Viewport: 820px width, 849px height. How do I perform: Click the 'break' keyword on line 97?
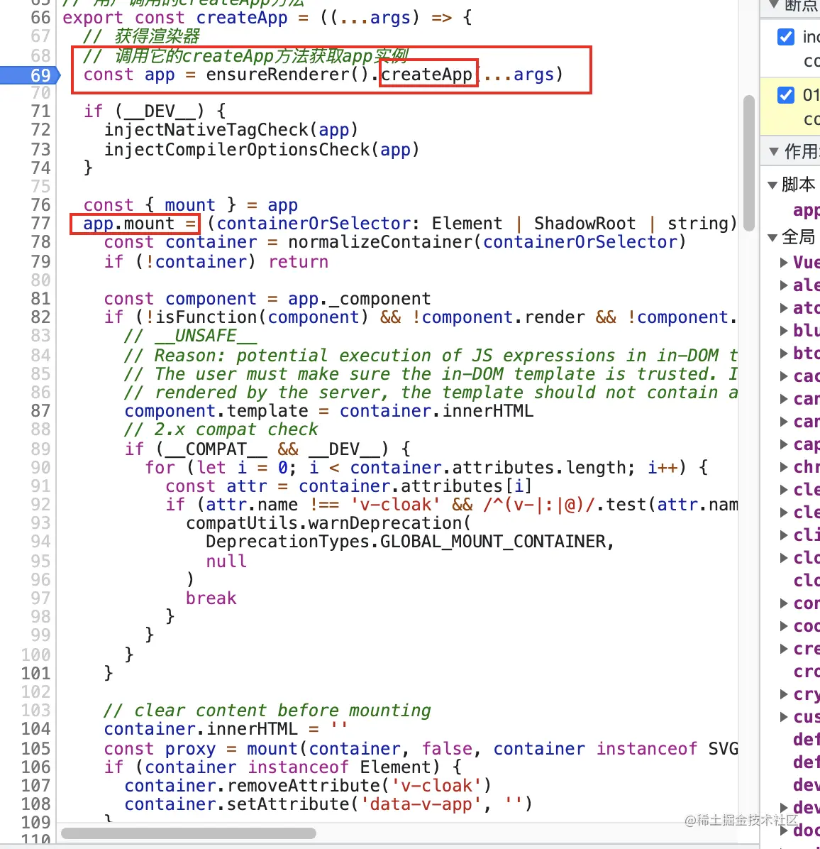pyautogui.click(x=211, y=598)
